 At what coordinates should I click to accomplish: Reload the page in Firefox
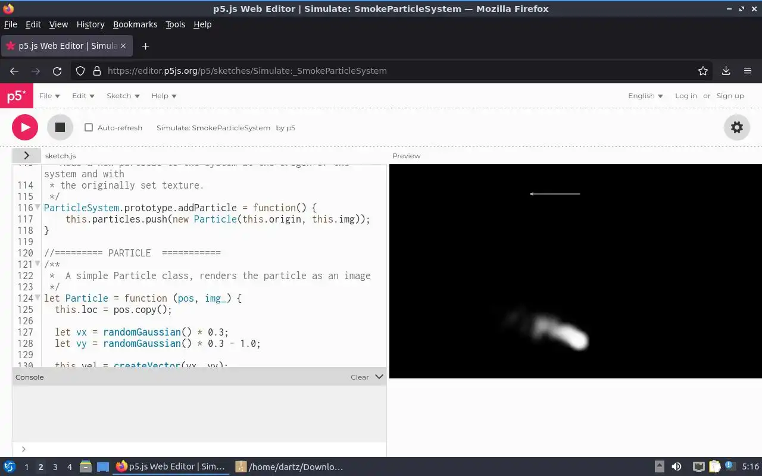[57, 71]
